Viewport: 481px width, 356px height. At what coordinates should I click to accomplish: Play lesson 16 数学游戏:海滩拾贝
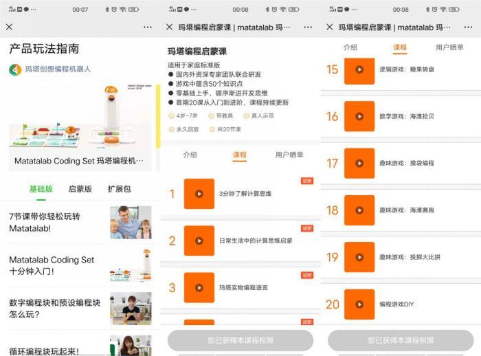coord(359,116)
